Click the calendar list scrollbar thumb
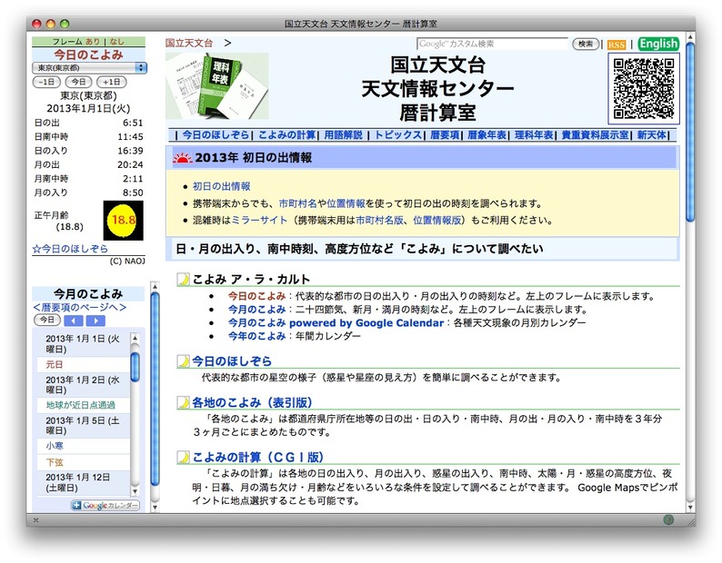The height and width of the screenshot is (563, 722). pyautogui.click(x=135, y=367)
